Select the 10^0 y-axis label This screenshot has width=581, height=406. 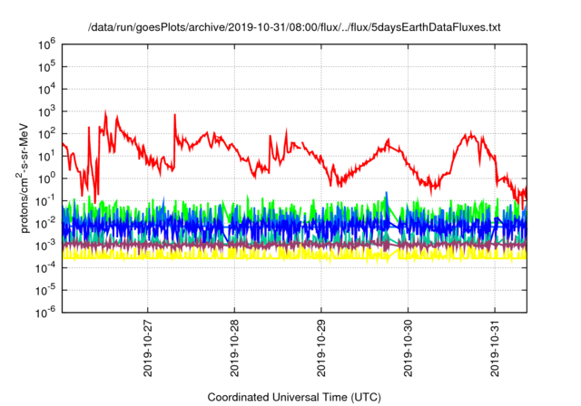tap(46, 179)
